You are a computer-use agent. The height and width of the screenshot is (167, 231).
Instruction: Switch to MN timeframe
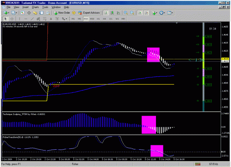pos(123,19)
